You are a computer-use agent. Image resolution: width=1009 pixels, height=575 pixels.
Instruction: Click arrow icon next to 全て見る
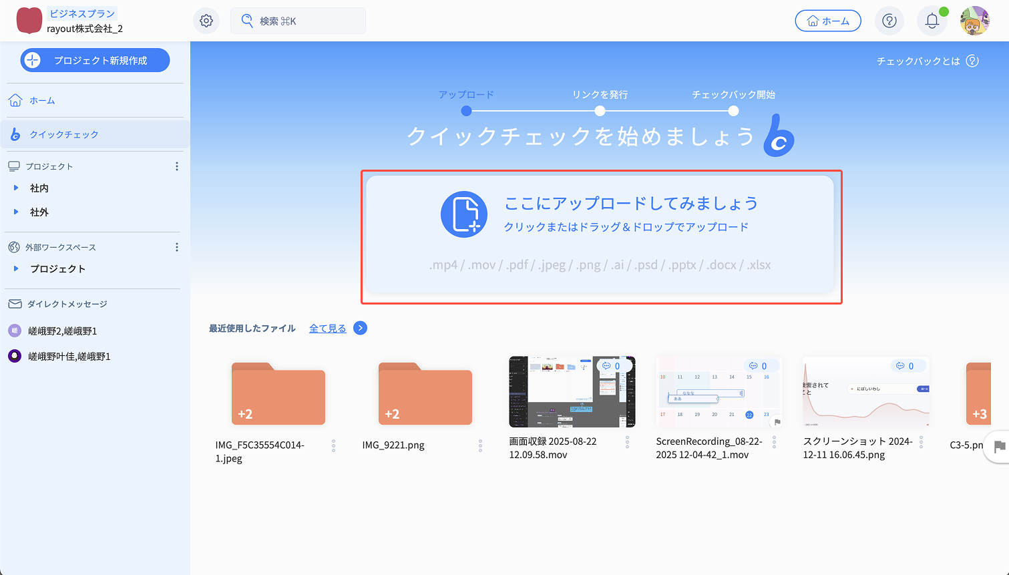360,328
